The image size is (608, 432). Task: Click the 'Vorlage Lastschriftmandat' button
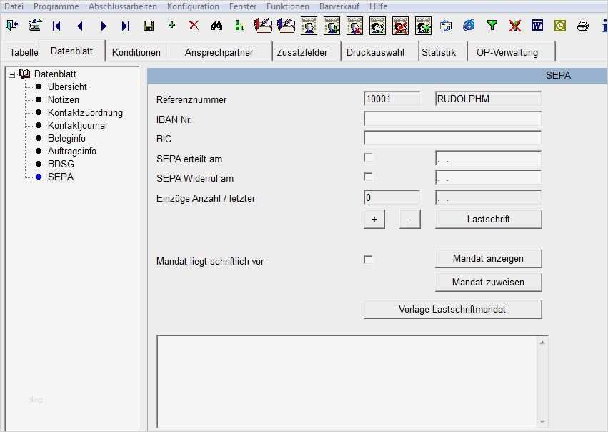tap(452, 309)
